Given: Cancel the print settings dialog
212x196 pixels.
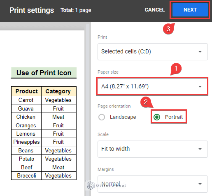Looking at the screenshot, I should [x=155, y=10].
